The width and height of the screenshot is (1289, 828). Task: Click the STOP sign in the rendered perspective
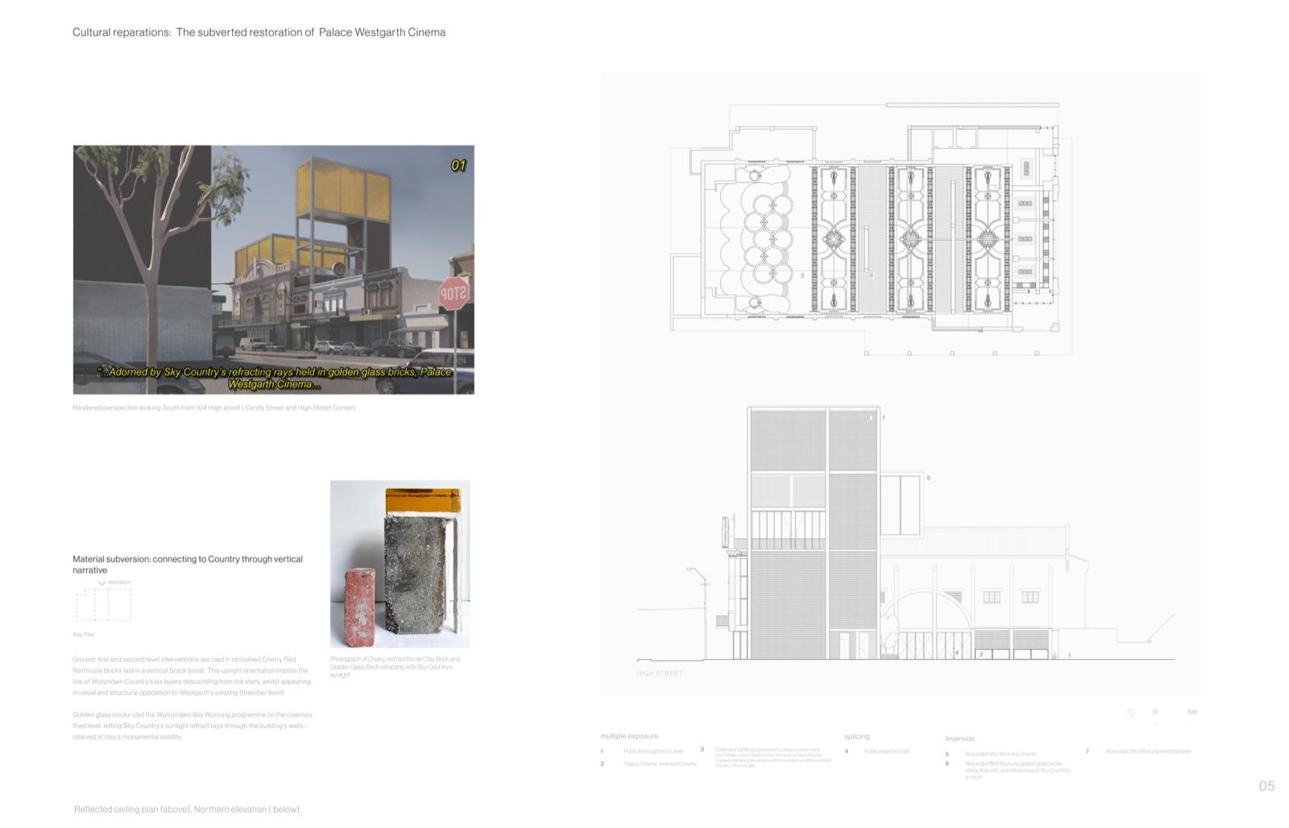[453, 294]
